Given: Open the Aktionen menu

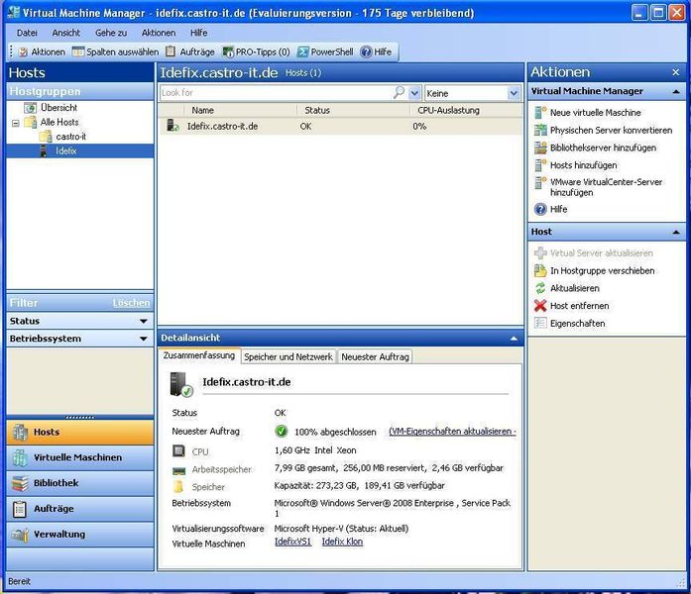Looking at the screenshot, I should tap(159, 33).
